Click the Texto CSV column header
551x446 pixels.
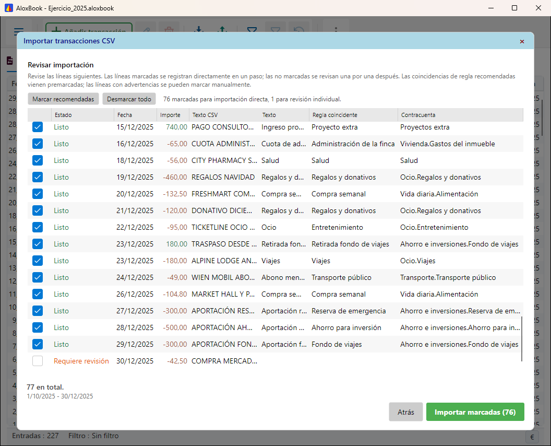[224, 115]
